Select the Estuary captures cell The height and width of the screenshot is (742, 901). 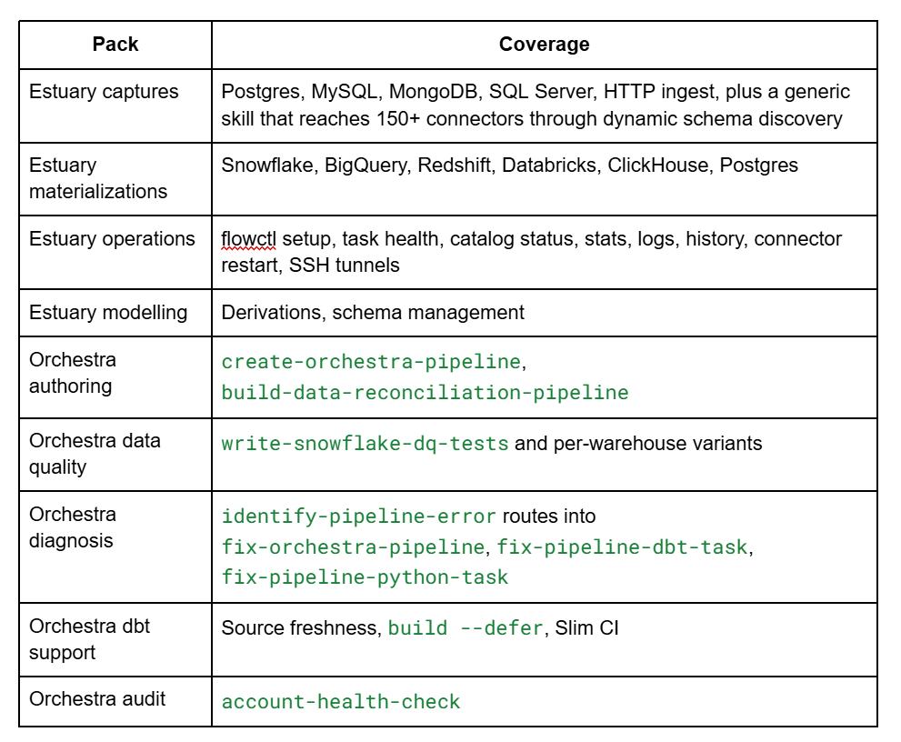[x=115, y=105]
